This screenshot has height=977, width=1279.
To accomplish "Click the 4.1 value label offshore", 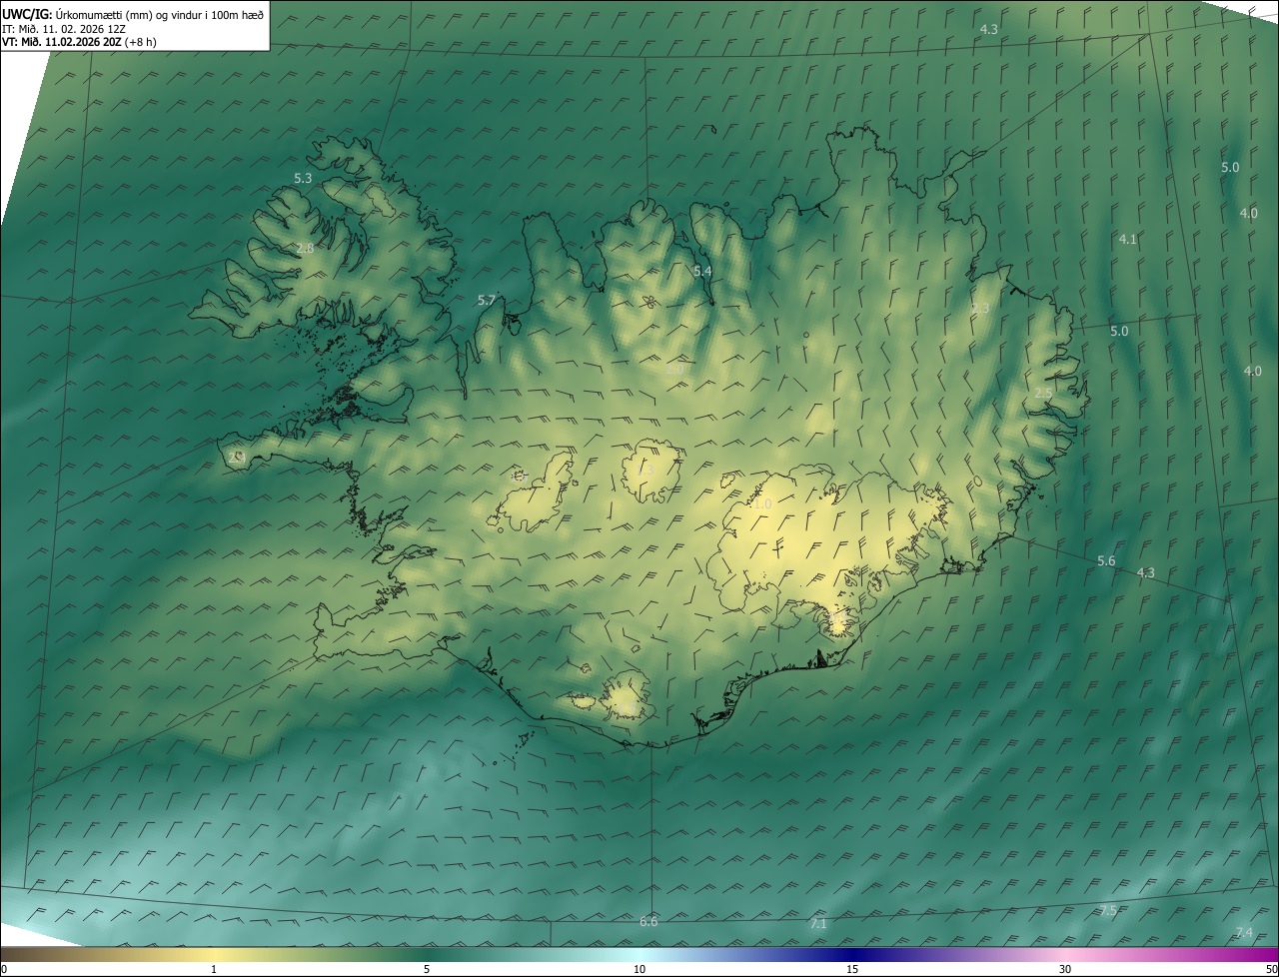I will 1127,240.
